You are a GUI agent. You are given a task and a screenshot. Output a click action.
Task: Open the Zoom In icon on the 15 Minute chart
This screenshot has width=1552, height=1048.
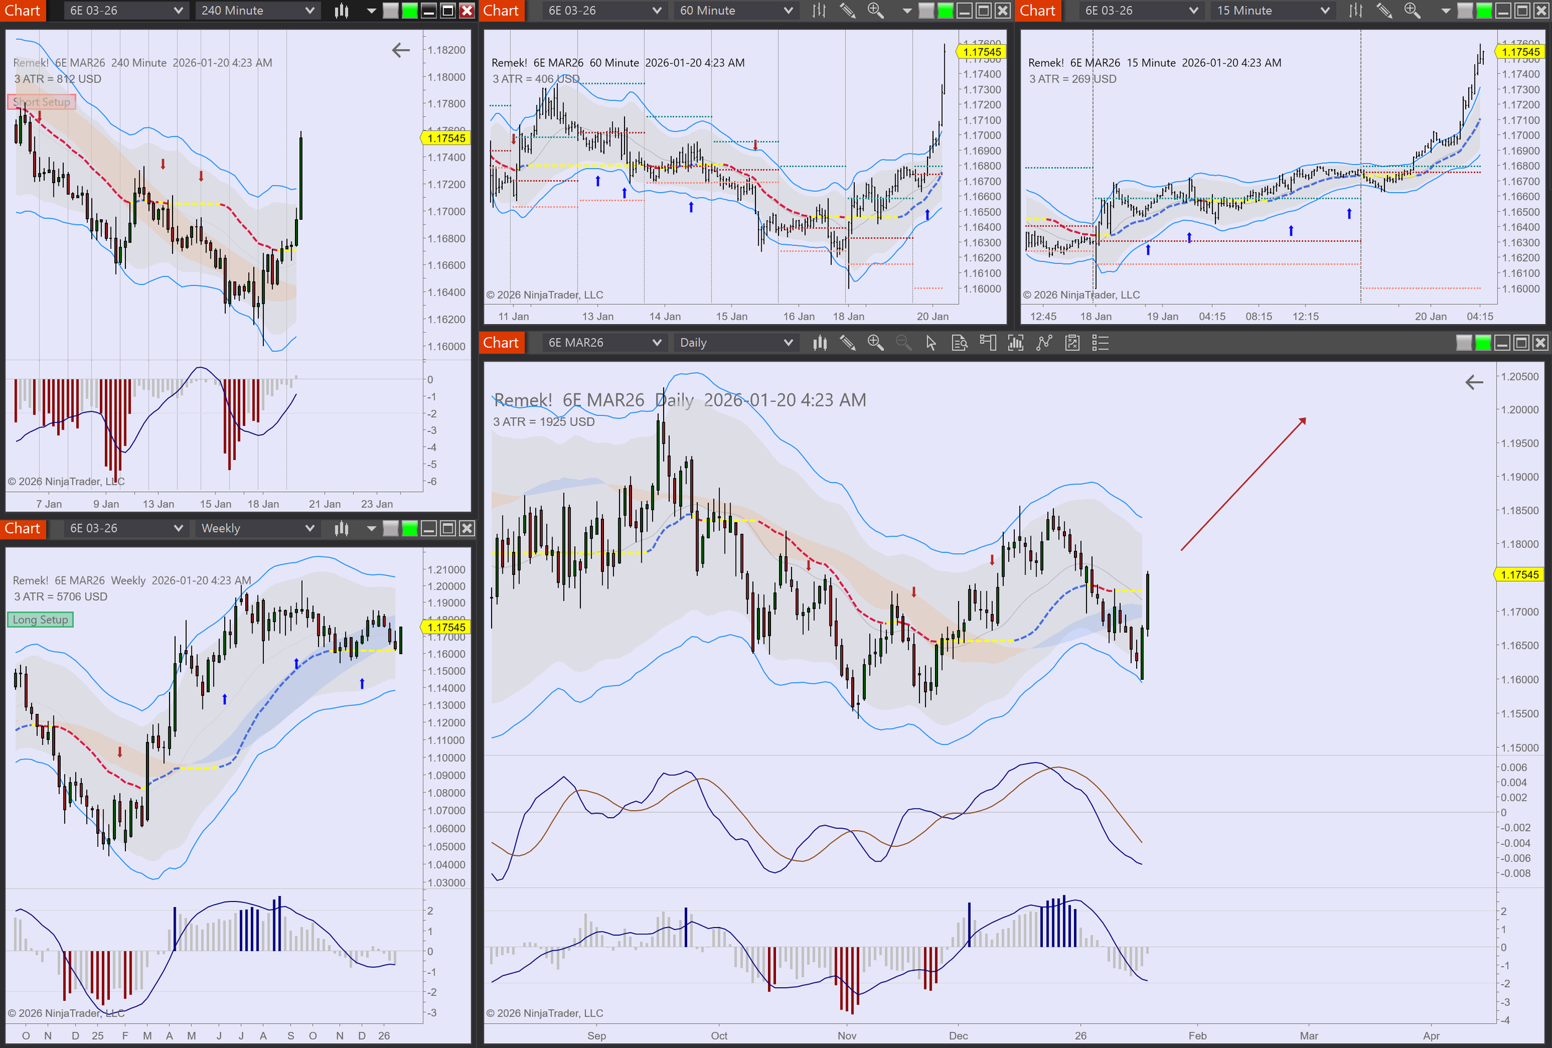coord(1412,11)
